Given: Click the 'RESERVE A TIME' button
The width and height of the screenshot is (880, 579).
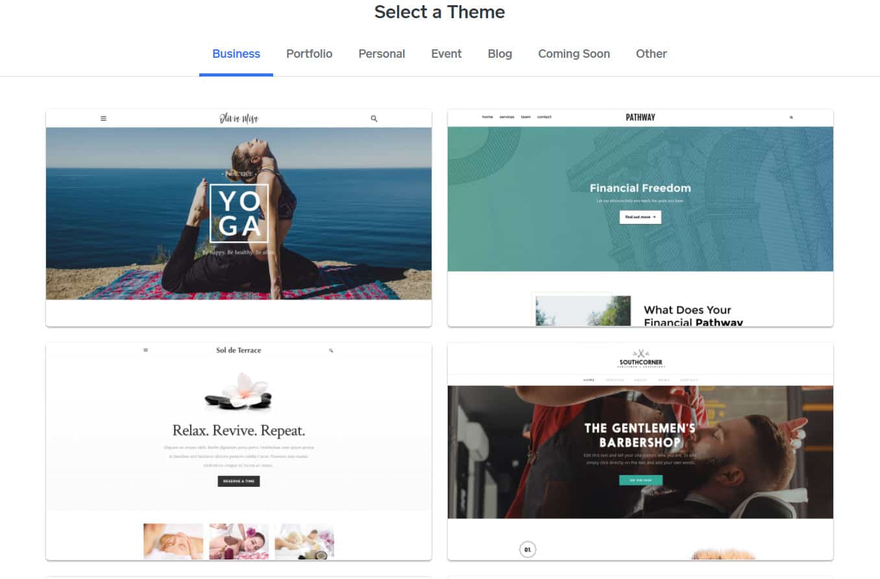Looking at the screenshot, I should pos(239,481).
